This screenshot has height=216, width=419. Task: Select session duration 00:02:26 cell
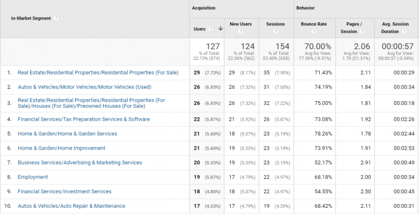pos(404,119)
